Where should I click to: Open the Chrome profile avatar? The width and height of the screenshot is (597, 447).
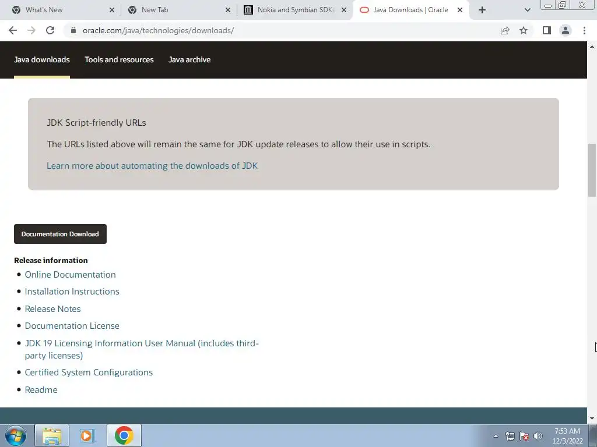(x=566, y=30)
